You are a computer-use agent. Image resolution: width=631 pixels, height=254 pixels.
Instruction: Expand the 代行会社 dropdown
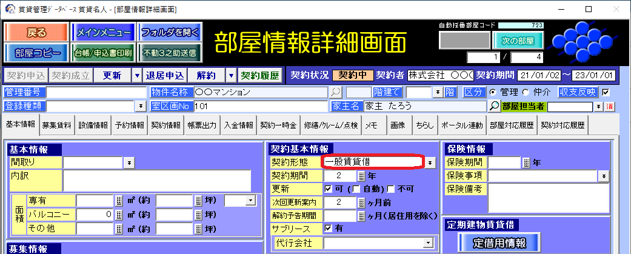(x=428, y=242)
